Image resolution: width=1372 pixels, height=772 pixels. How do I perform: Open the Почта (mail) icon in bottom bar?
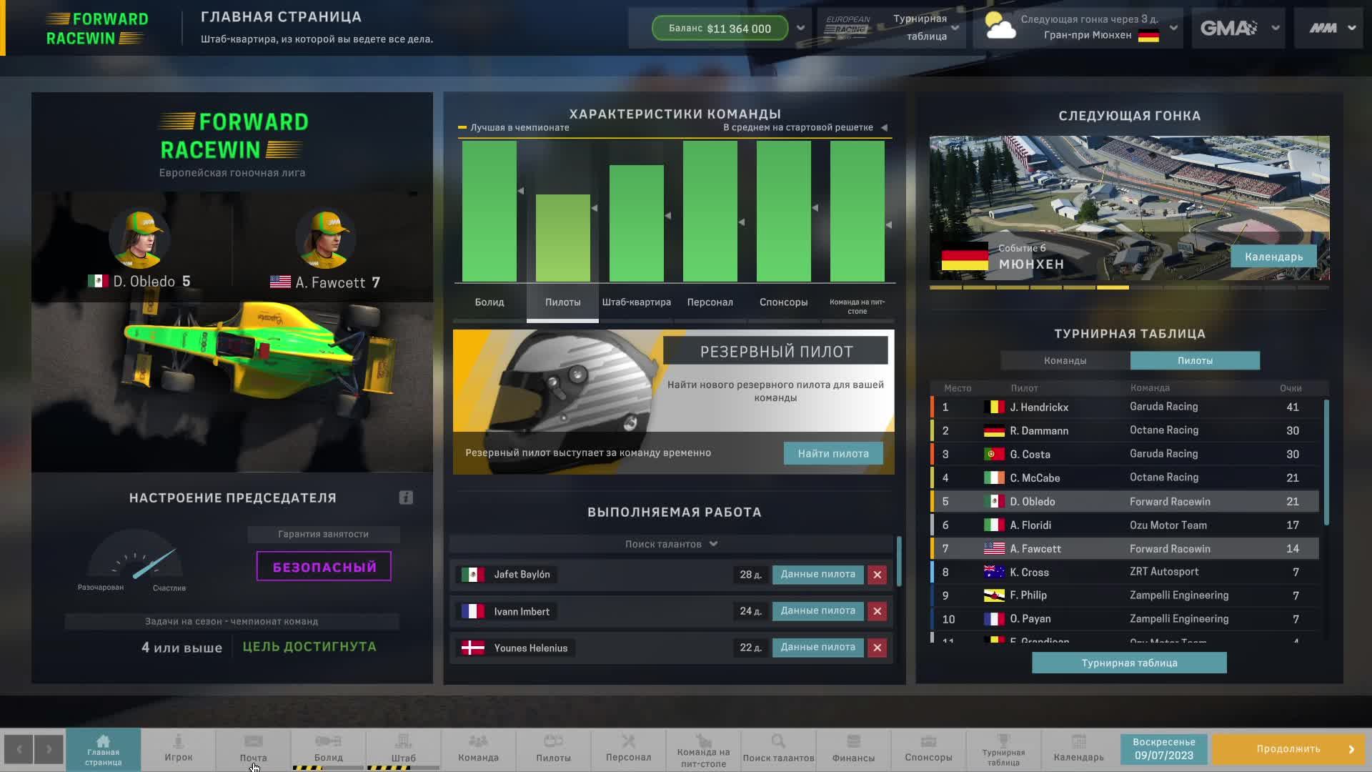(x=254, y=749)
